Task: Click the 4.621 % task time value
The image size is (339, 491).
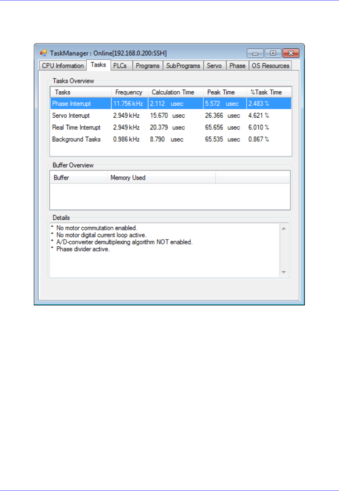Action: pyautogui.click(x=258, y=115)
